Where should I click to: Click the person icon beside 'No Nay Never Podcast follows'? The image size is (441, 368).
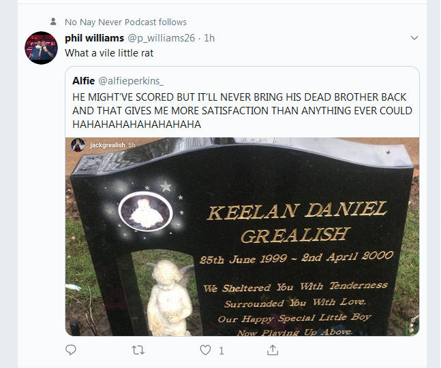click(x=53, y=22)
